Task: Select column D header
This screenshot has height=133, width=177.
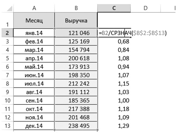Action: tap(146, 8)
